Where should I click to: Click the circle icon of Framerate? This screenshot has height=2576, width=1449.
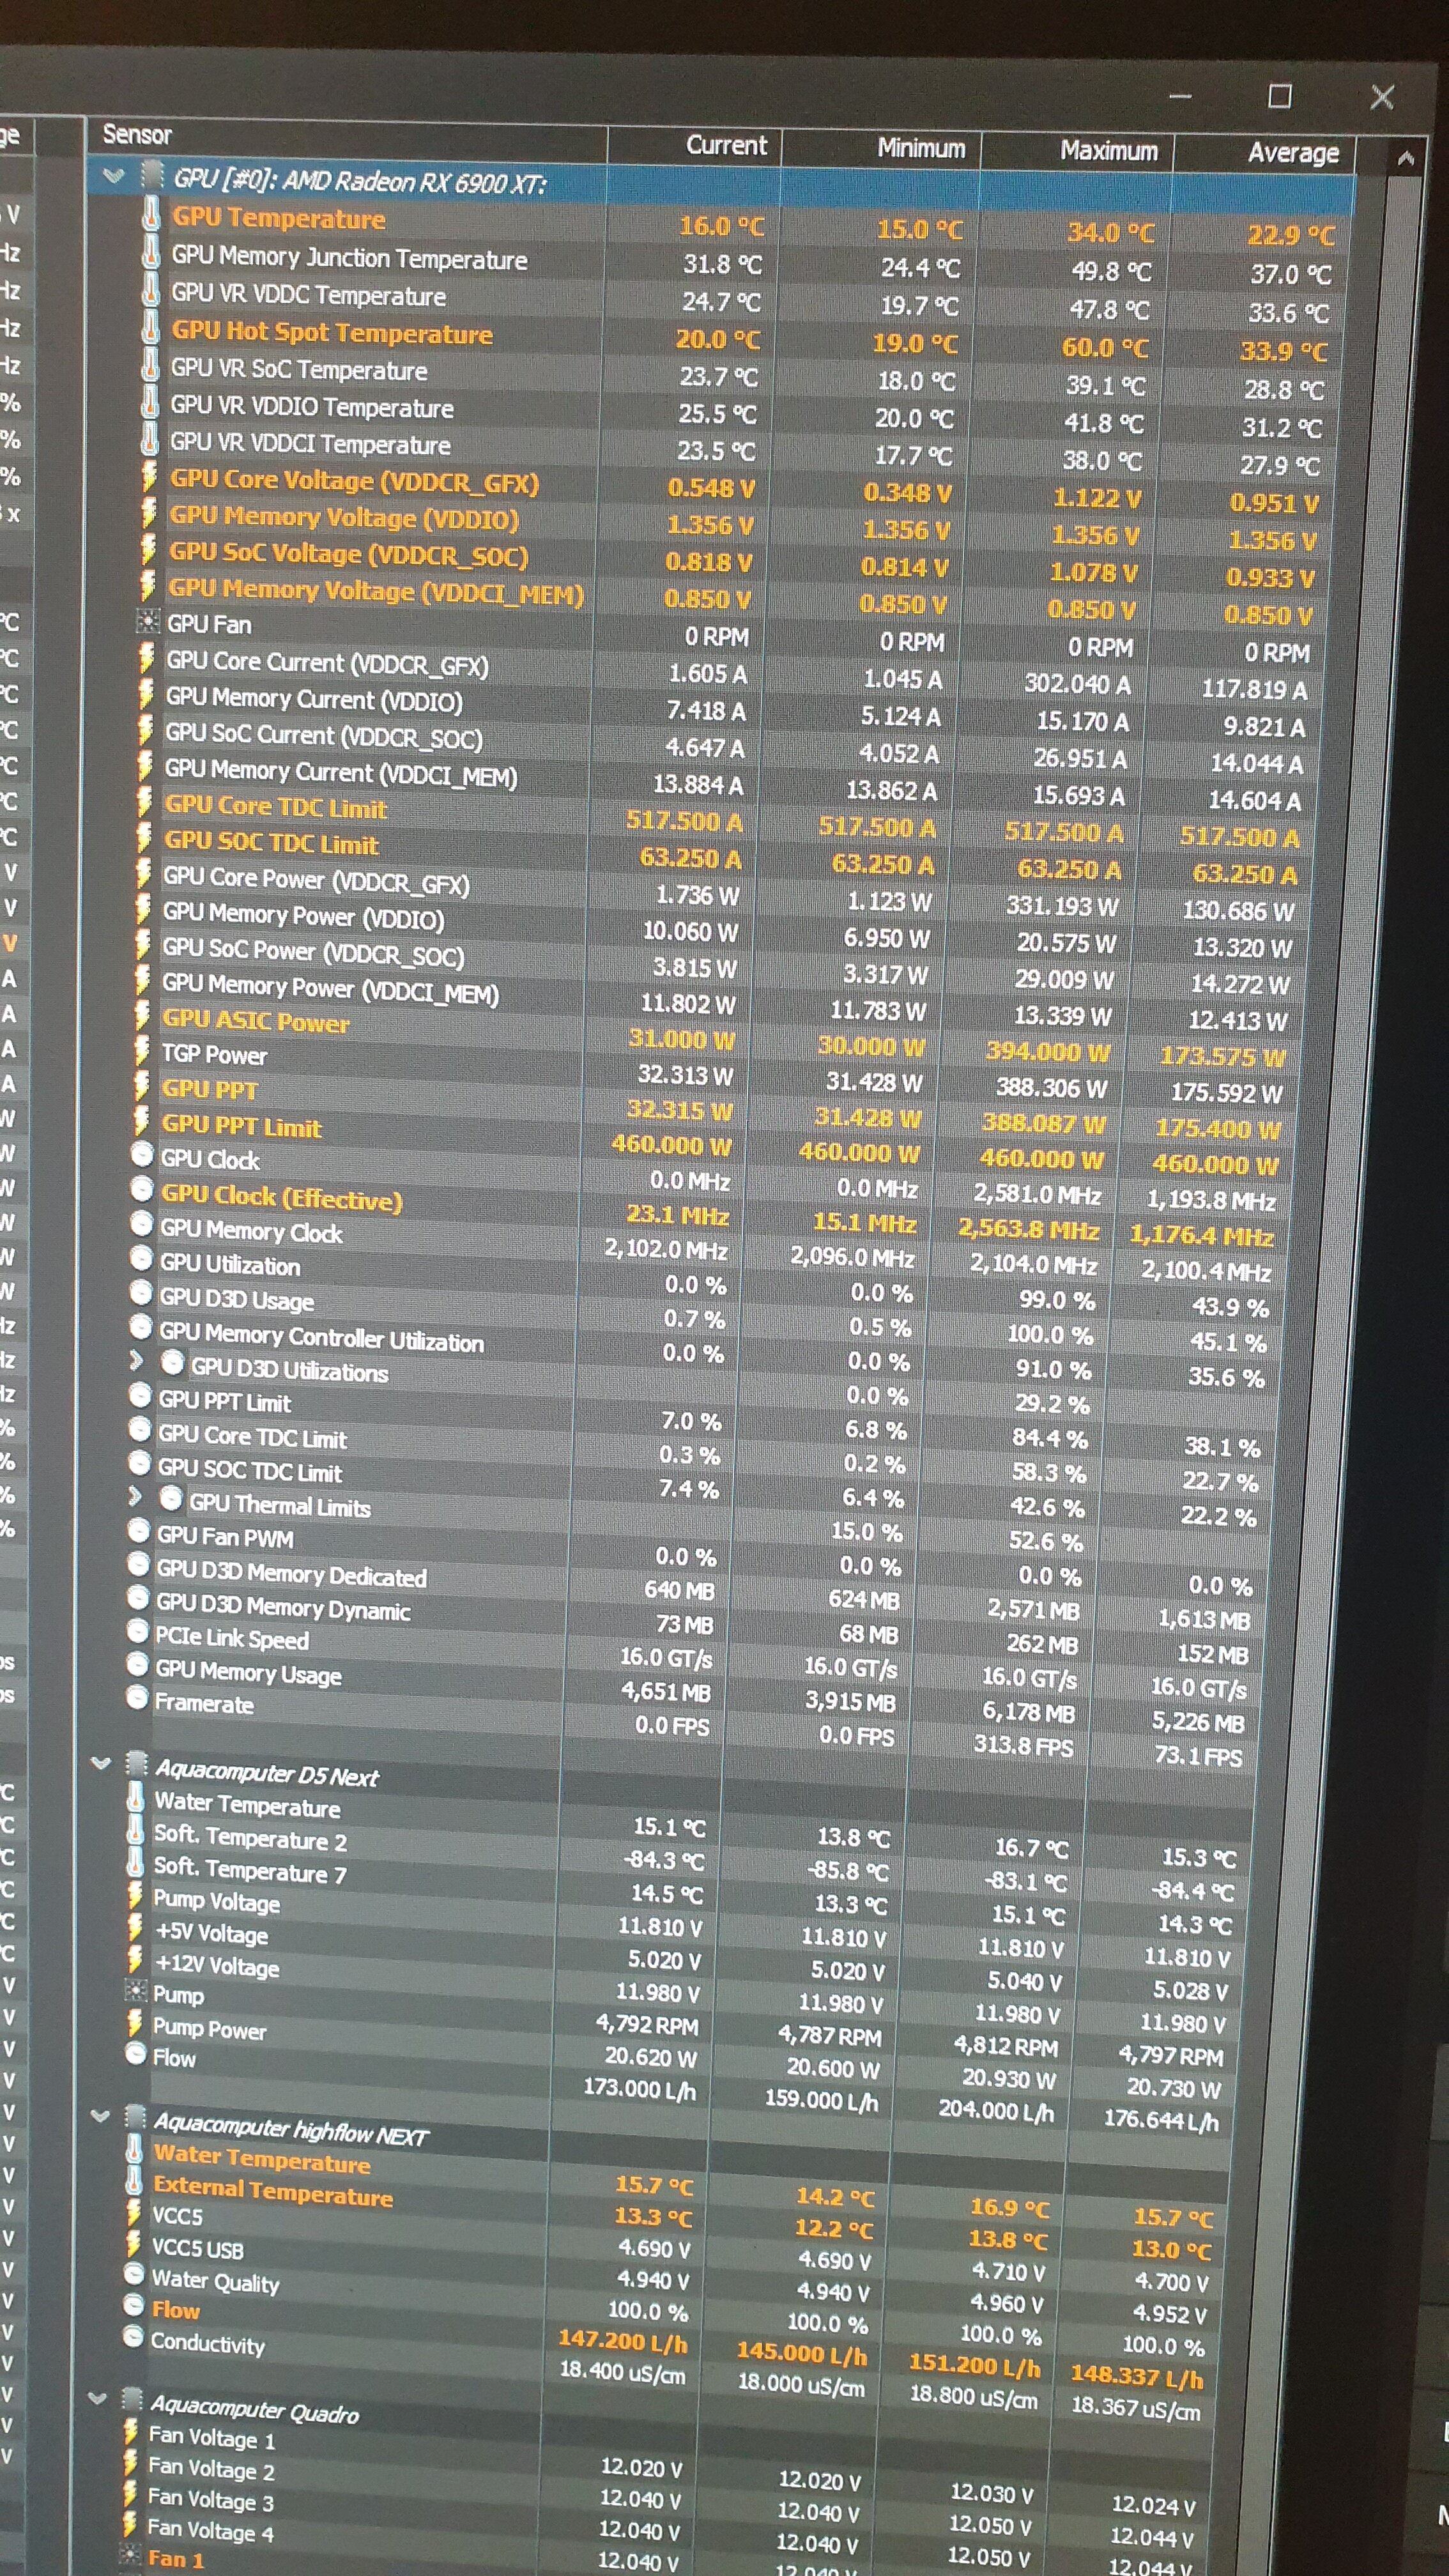(136, 1697)
